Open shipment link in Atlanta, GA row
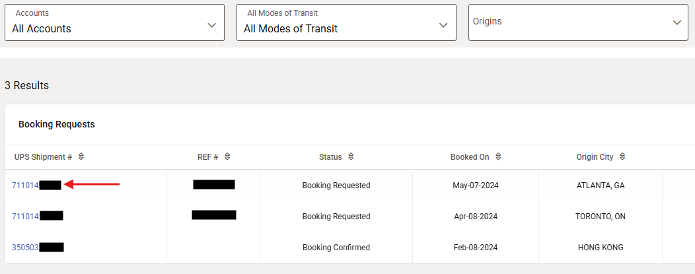The image size is (695, 274). pos(26,186)
